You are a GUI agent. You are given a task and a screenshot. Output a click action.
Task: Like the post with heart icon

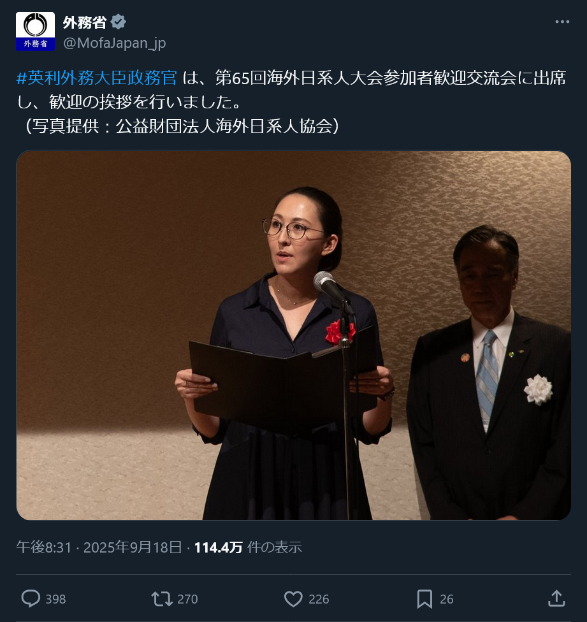[293, 598]
